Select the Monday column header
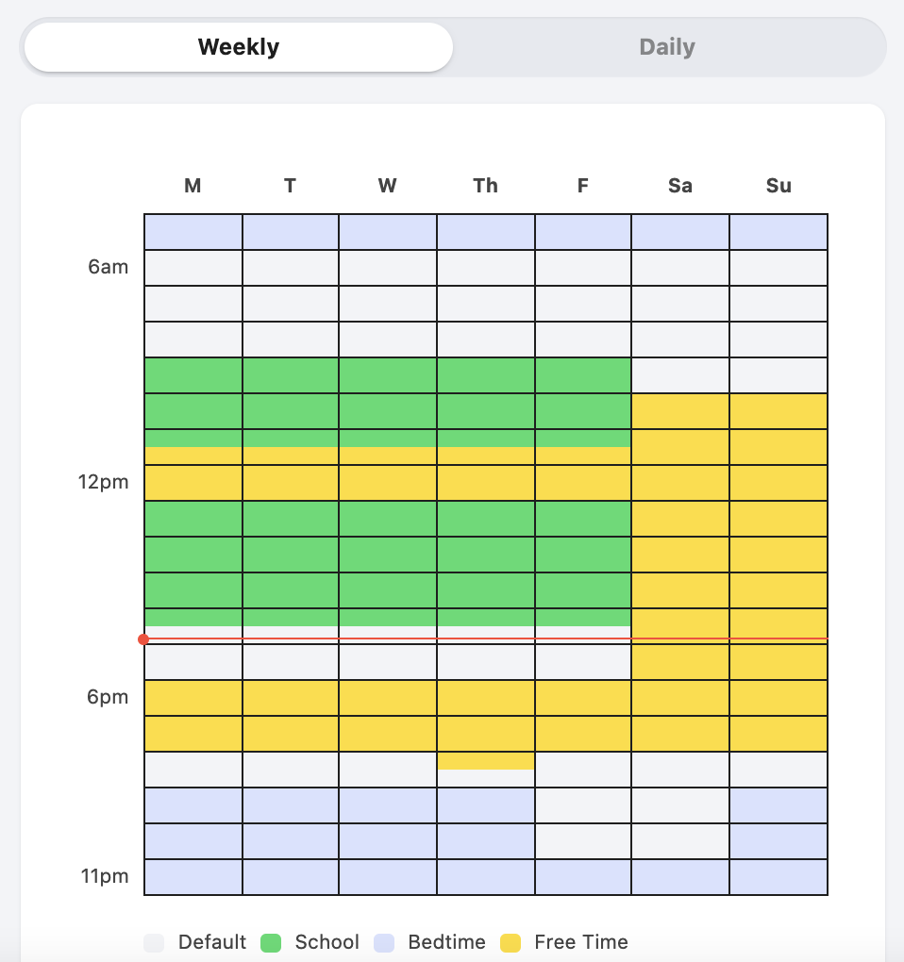Screen dimensions: 904x962 point(193,186)
